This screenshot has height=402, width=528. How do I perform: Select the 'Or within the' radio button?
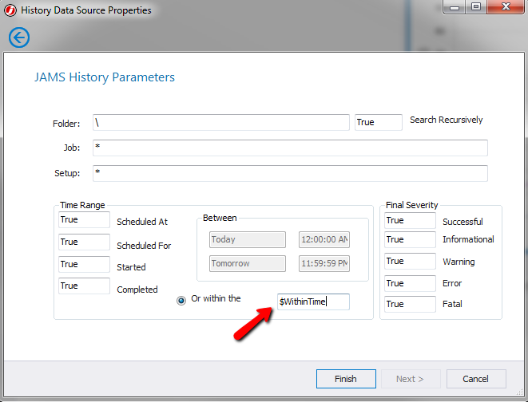tap(181, 300)
